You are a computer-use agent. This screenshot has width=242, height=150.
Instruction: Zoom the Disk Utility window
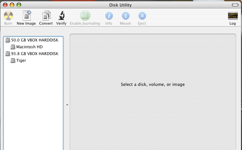(19, 5)
